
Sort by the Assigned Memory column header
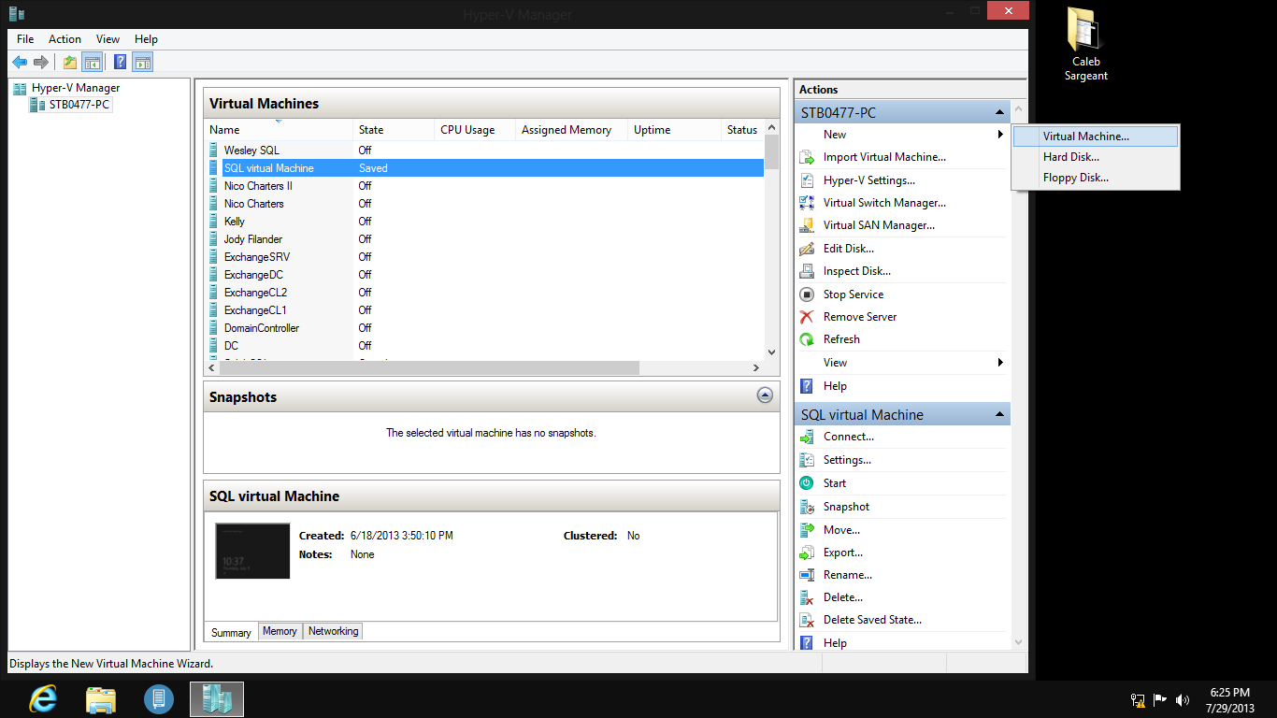pyautogui.click(x=572, y=130)
